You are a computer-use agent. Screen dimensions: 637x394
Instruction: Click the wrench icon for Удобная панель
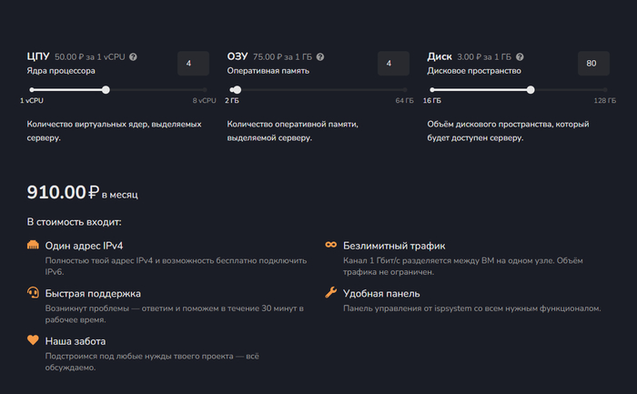[331, 293]
